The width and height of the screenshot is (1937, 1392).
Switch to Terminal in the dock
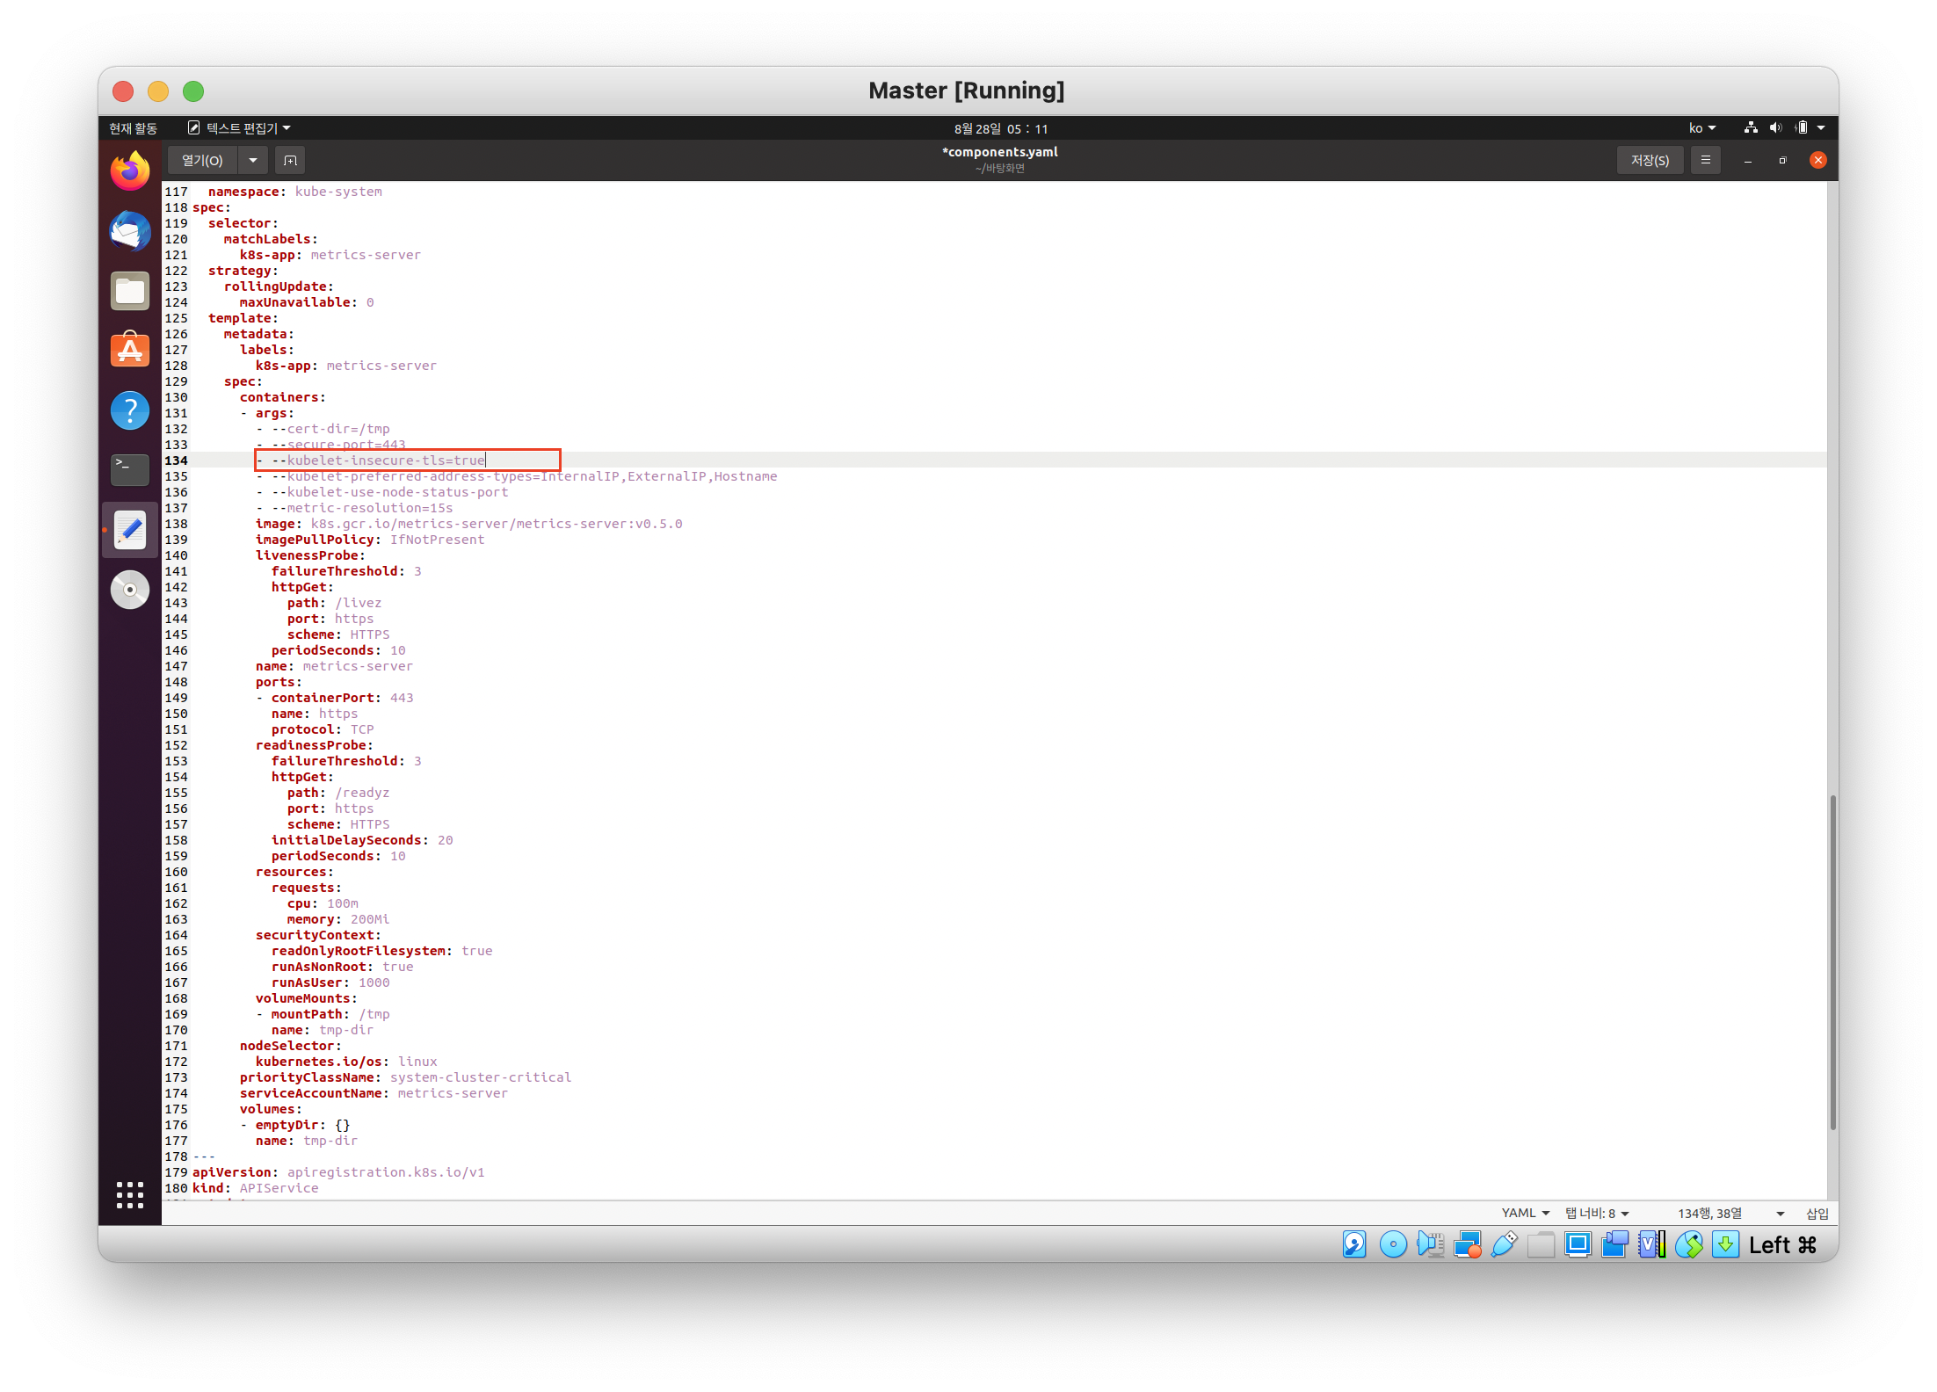[x=130, y=469]
